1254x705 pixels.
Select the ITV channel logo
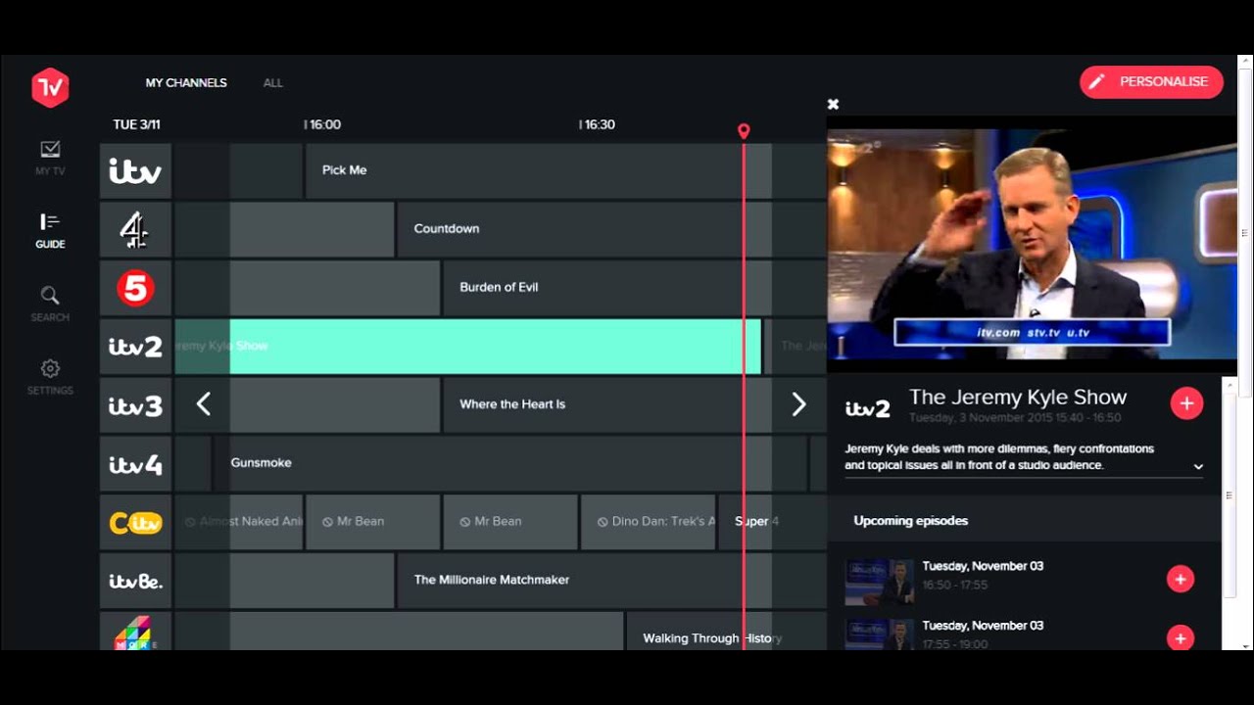(135, 171)
